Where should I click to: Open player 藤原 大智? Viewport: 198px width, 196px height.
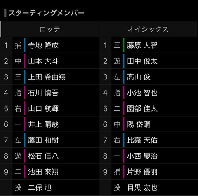click(142, 45)
